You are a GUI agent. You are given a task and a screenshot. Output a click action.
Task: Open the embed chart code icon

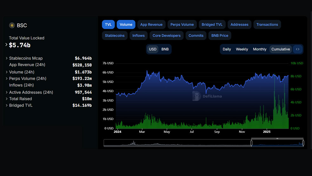click(x=297, y=49)
